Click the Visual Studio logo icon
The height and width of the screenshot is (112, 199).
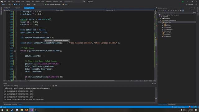coord(2,2)
